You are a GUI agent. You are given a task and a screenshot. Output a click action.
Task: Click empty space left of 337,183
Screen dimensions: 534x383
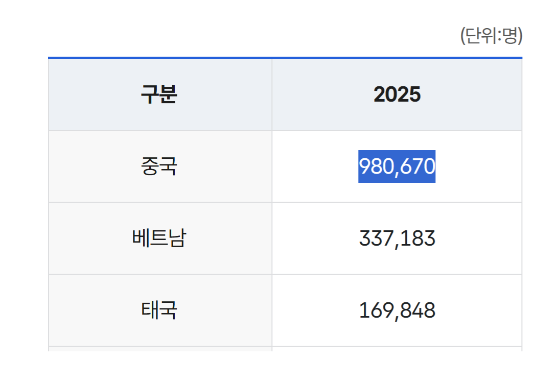(315, 238)
